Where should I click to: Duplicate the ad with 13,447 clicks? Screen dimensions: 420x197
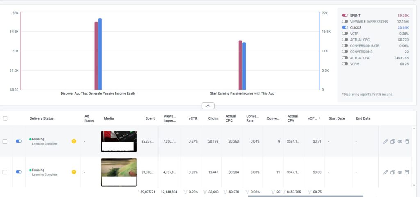(x=393, y=172)
